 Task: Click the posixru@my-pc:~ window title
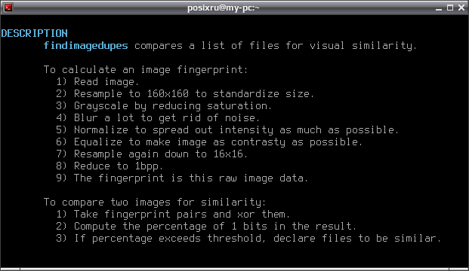[x=223, y=8]
